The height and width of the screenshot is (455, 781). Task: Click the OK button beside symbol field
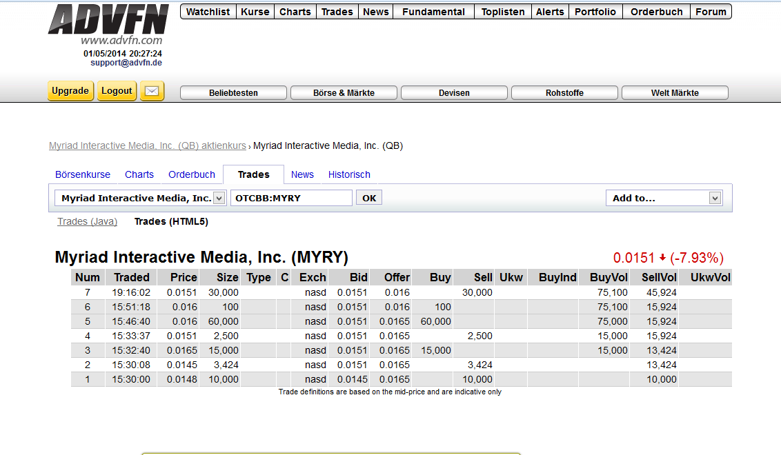click(369, 198)
